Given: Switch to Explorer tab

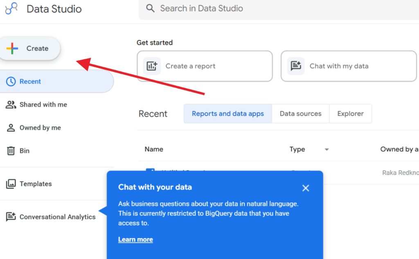Looking at the screenshot, I should (350, 114).
